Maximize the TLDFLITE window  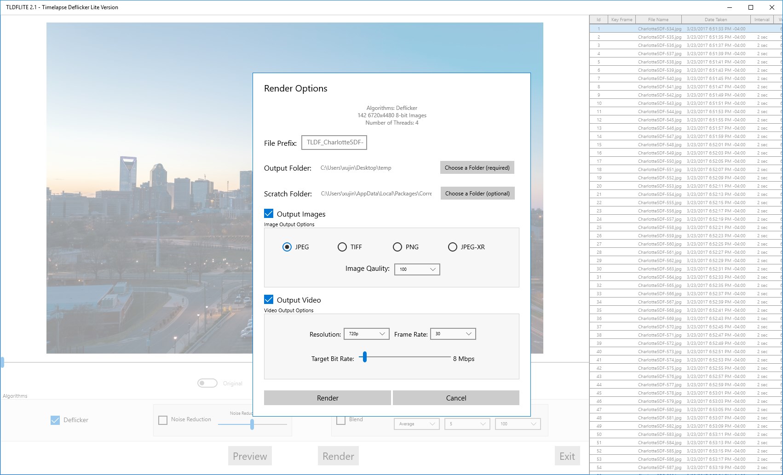[751, 7]
